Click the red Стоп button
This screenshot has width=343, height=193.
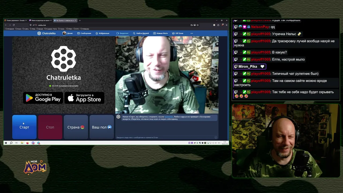[50, 127]
